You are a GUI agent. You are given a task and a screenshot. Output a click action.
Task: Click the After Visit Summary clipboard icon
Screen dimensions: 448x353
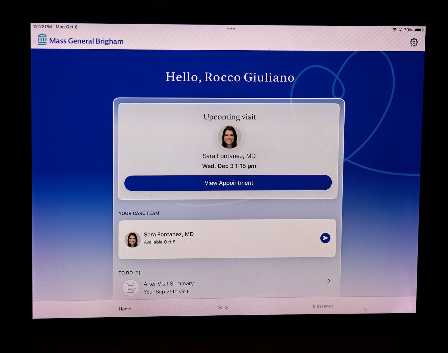point(131,288)
